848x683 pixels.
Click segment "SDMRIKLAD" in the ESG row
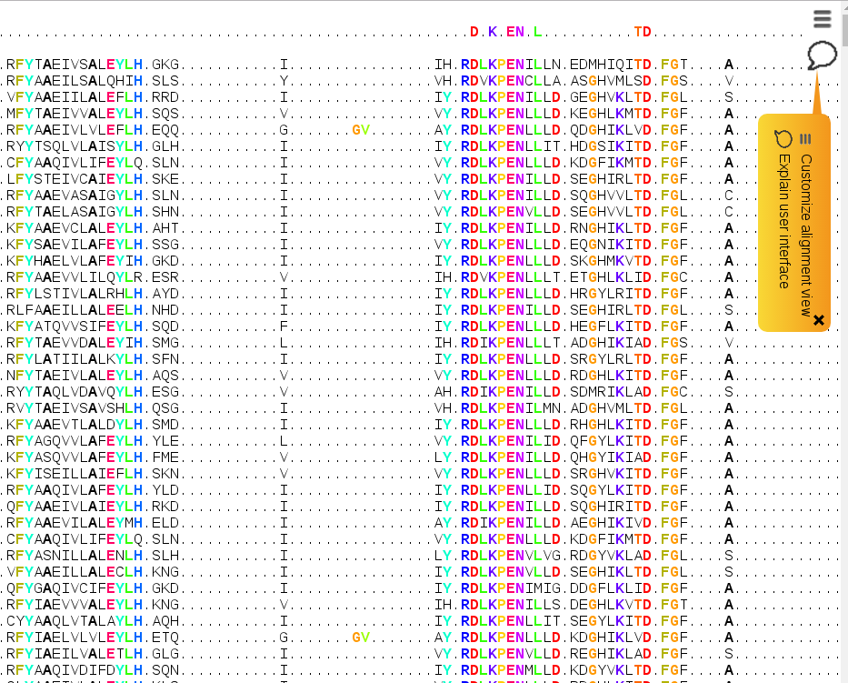pyautogui.click(x=611, y=392)
